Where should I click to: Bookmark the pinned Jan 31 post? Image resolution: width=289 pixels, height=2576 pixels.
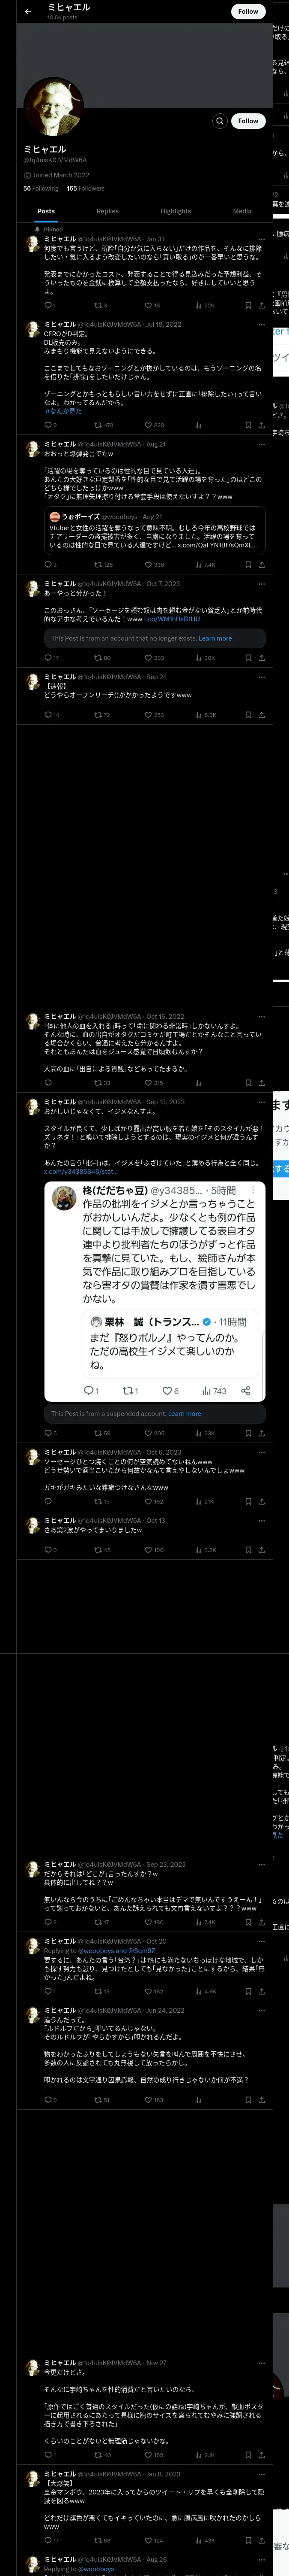pos(248,305)
